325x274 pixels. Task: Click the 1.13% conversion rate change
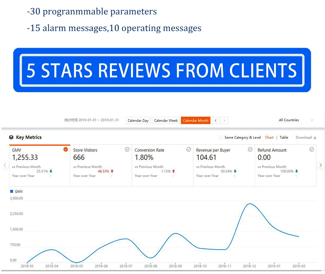[x=166, y=171]
